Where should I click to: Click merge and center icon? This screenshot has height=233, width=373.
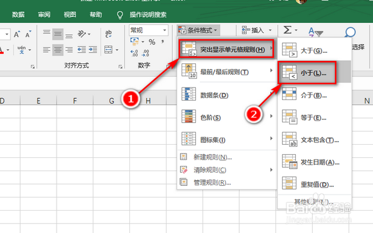(x=108, y=50)
